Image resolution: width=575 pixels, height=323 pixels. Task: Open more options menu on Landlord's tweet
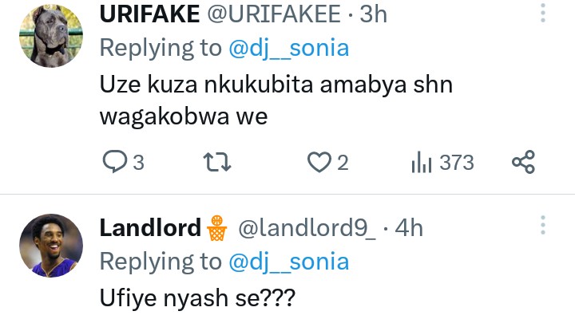(x=543, y=225)
